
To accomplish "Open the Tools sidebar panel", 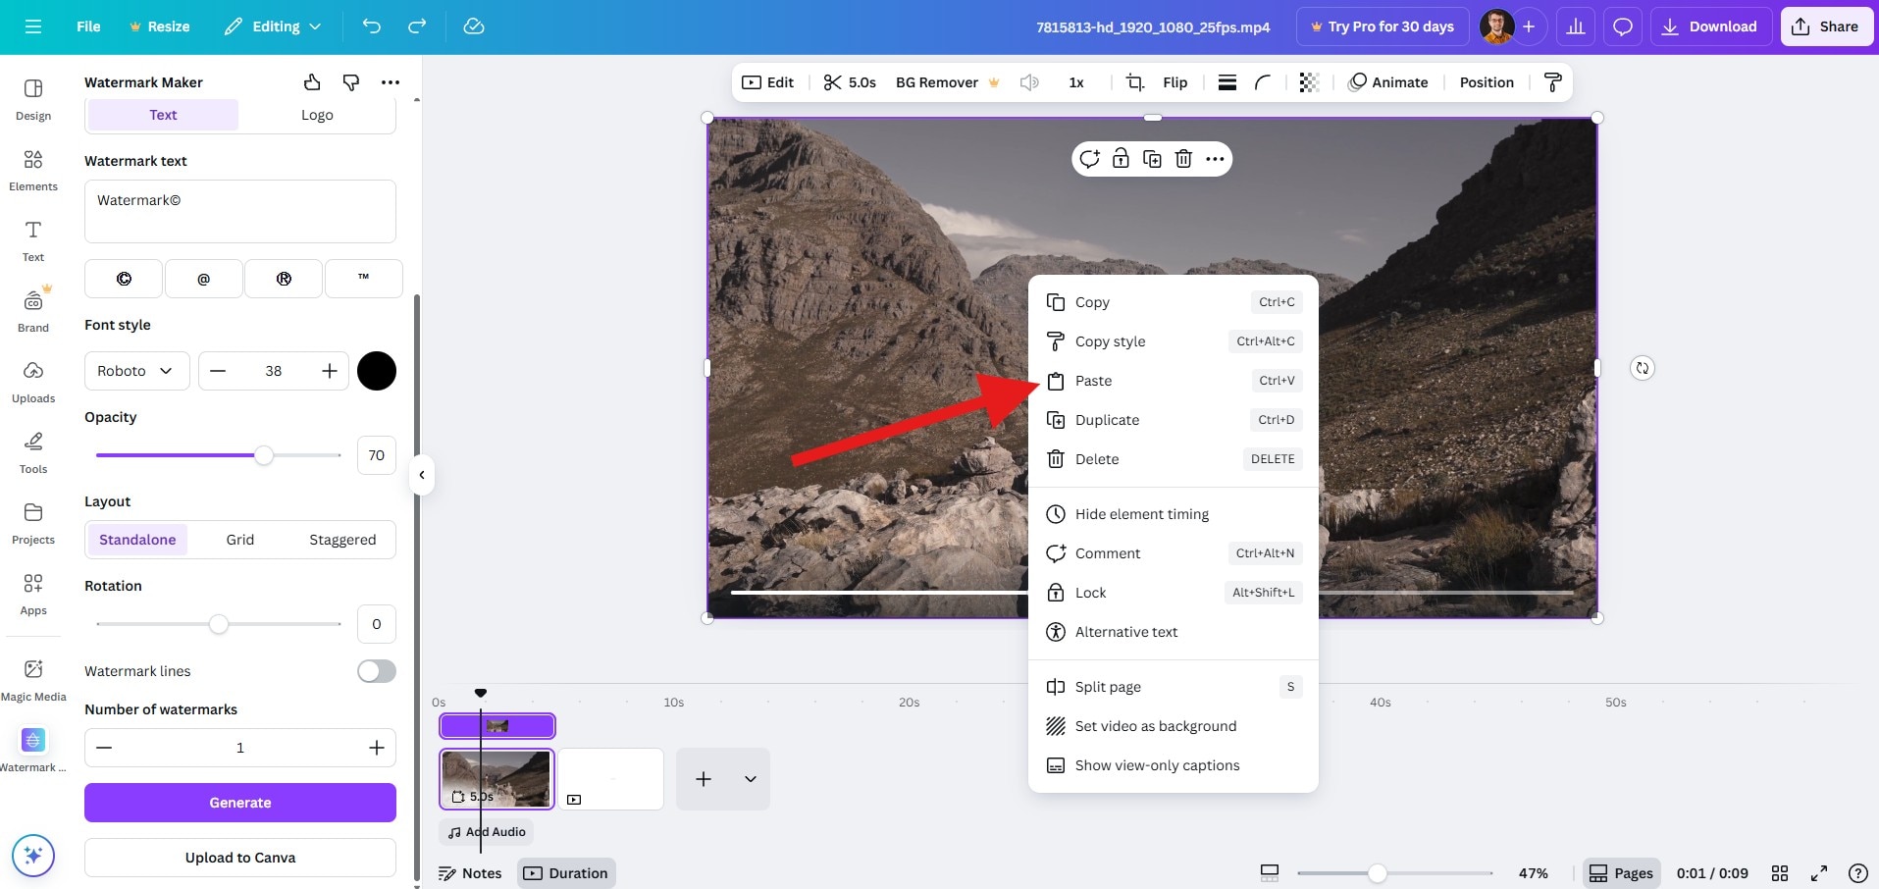I will (33, 452).
